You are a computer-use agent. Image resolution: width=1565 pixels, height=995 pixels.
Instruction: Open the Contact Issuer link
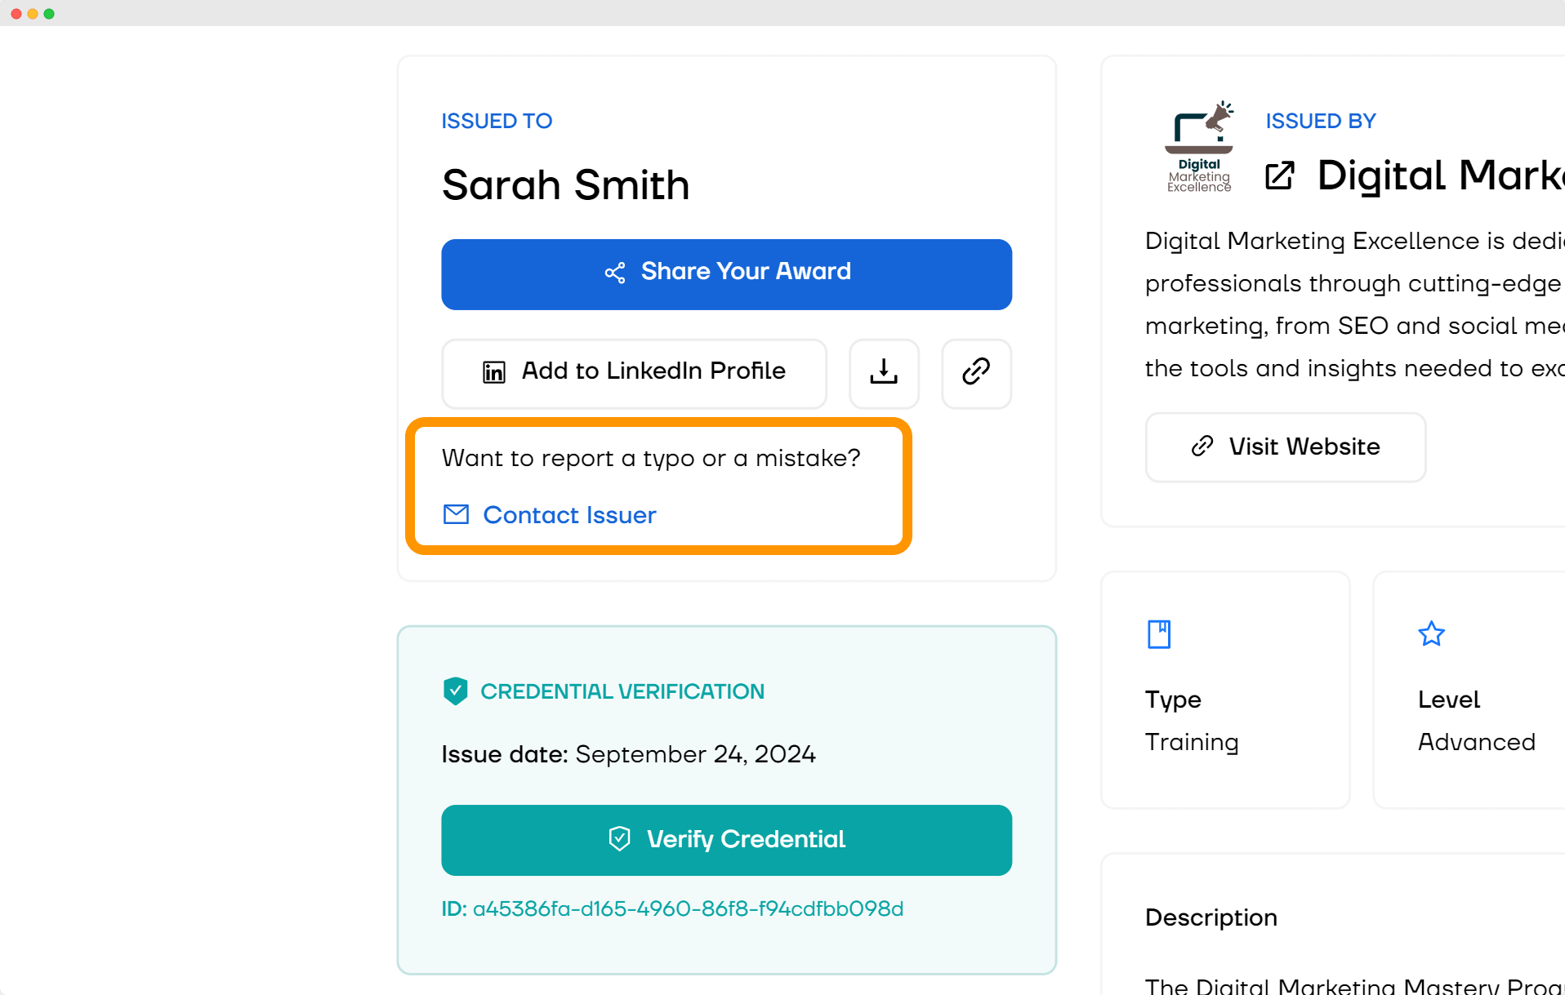(x=550, y=515)
